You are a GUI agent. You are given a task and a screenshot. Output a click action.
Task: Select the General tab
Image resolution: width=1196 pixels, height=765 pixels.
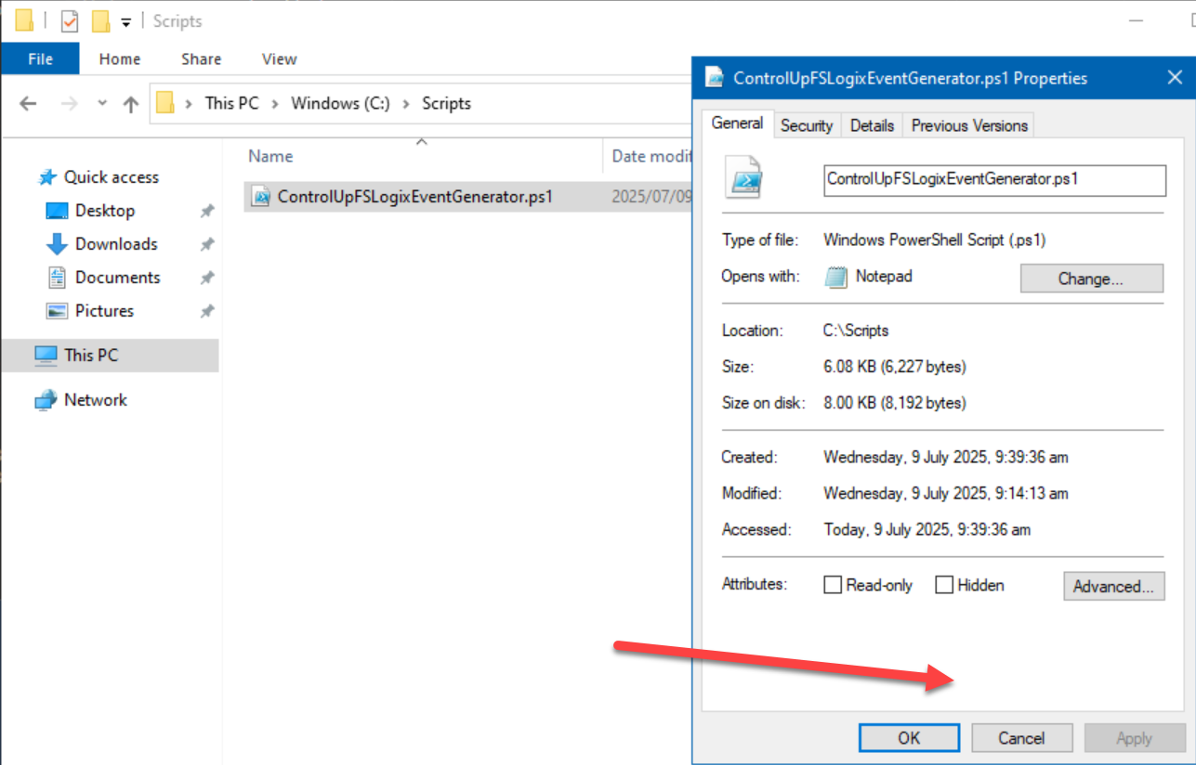tap(737, 123)
